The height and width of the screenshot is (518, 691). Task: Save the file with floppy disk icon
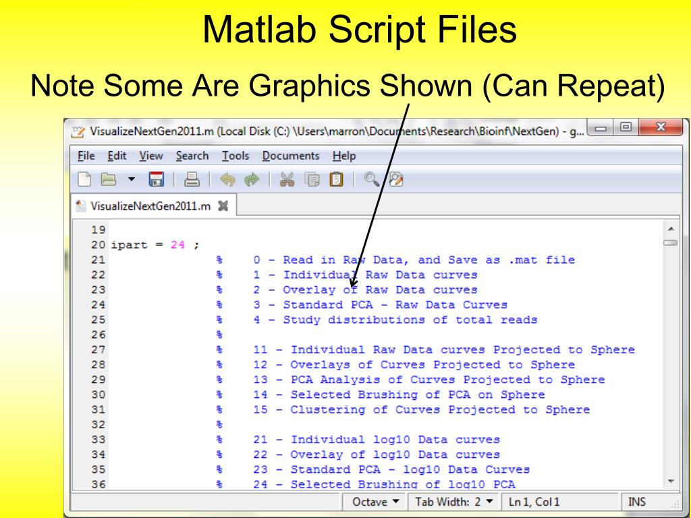point(156,179)
